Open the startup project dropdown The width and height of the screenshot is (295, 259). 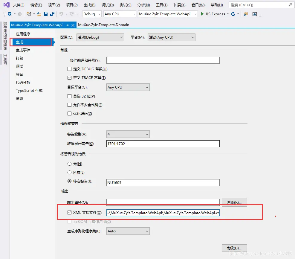pos(168,14)
